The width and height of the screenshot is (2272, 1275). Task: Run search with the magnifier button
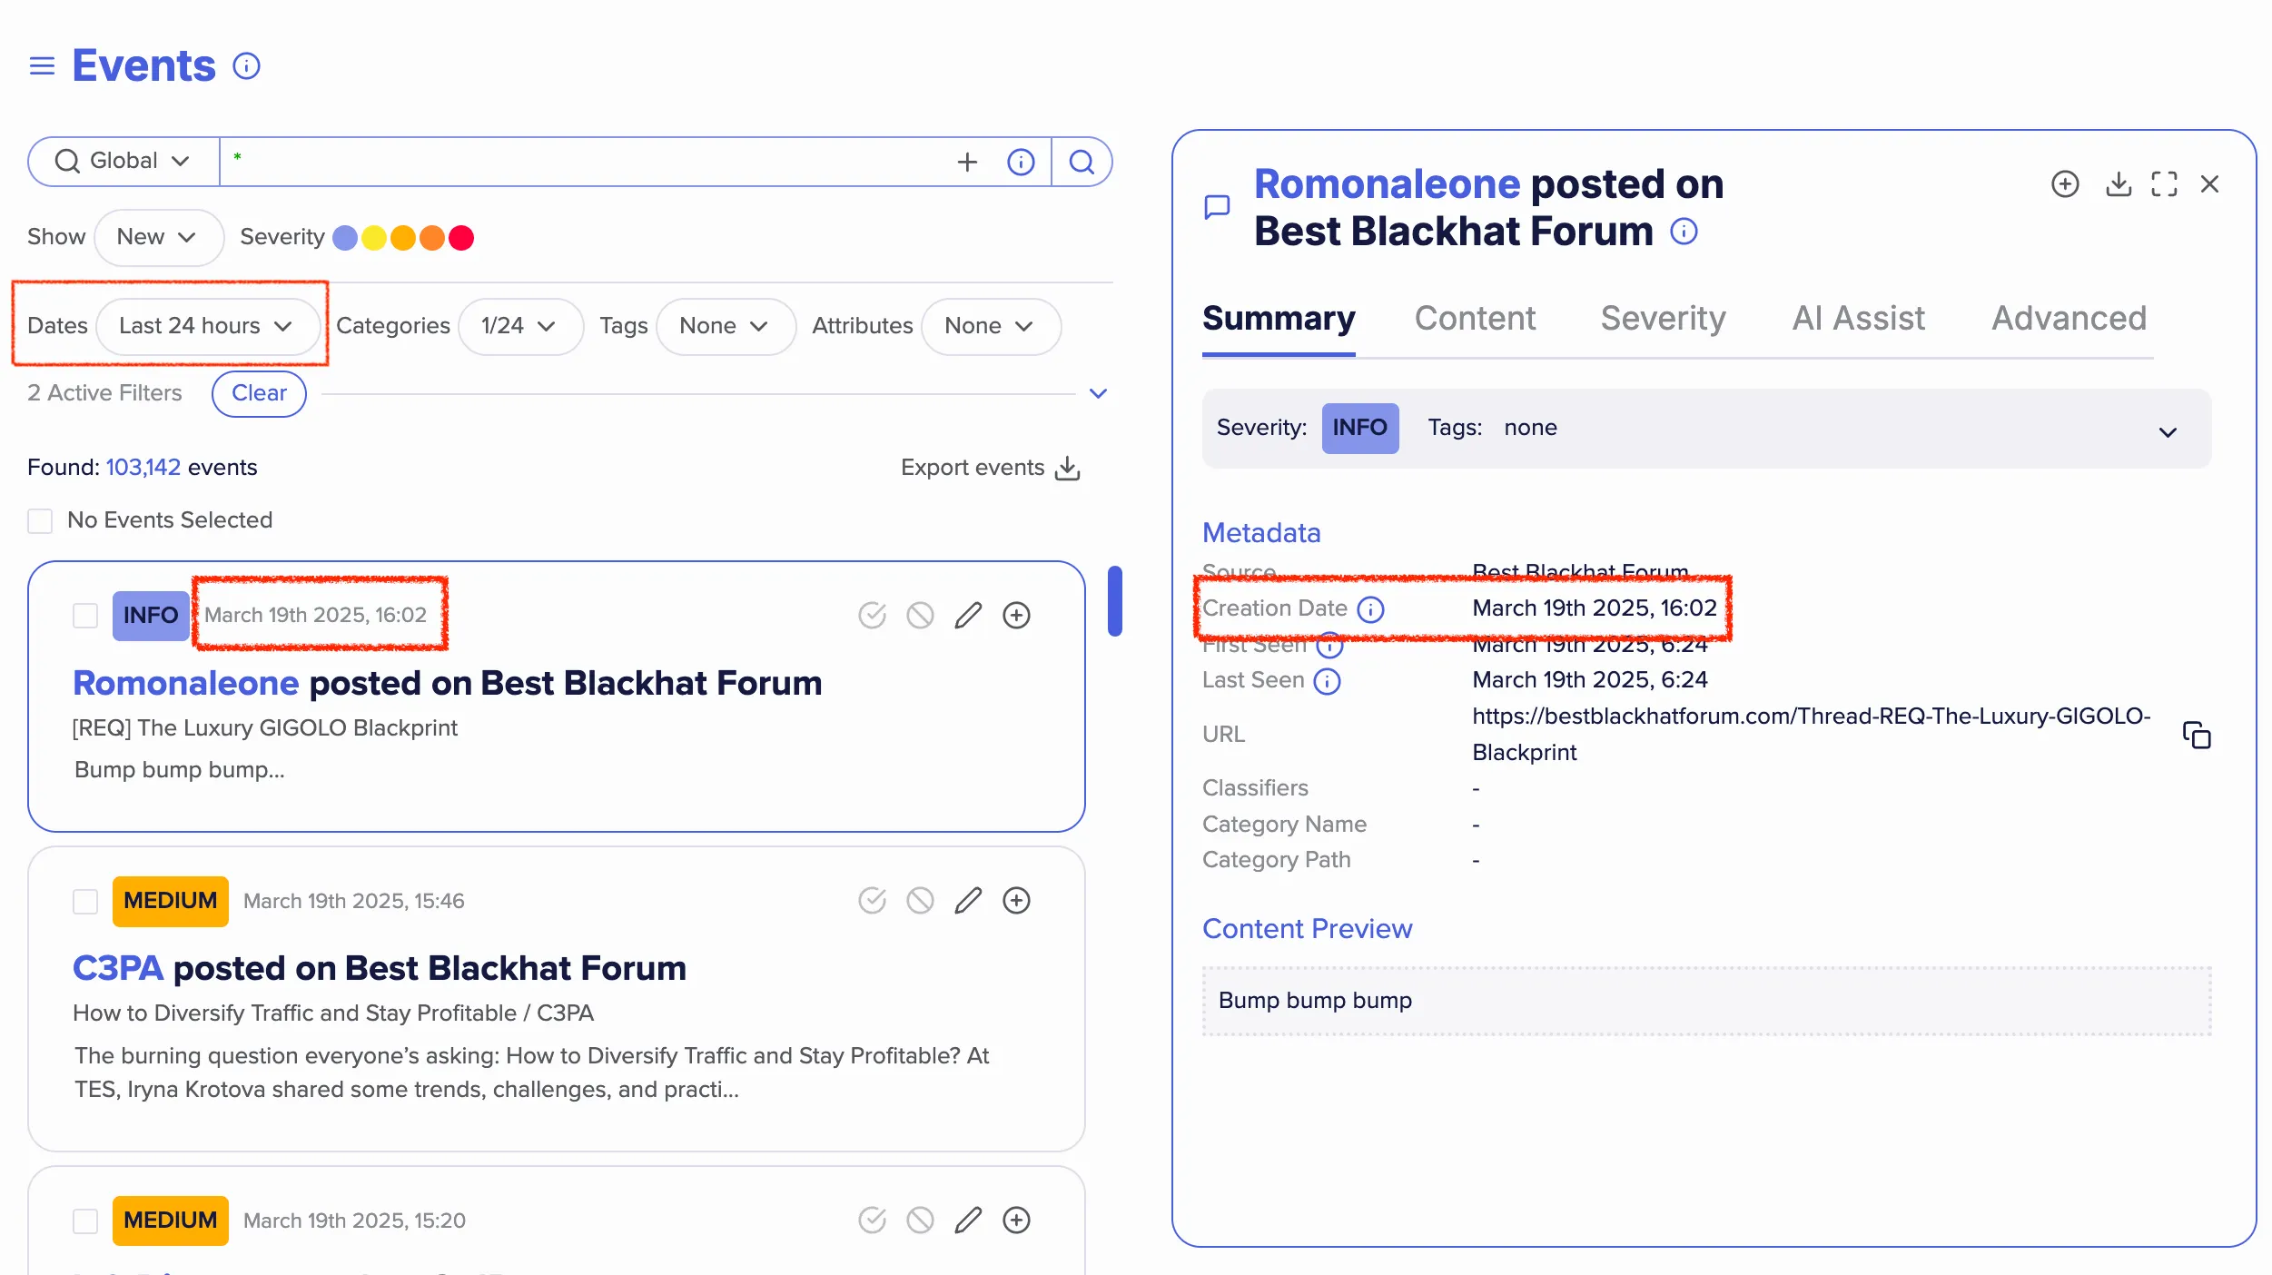(1082, 162)
